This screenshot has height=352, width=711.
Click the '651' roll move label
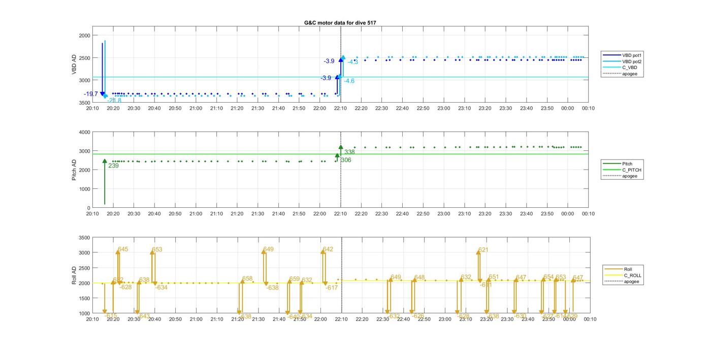494,277
